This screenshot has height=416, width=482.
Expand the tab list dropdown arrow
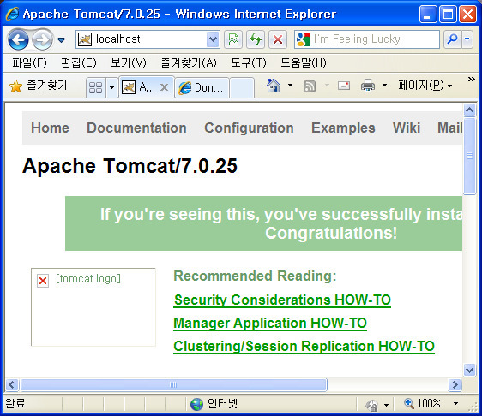tap(111, 88)
